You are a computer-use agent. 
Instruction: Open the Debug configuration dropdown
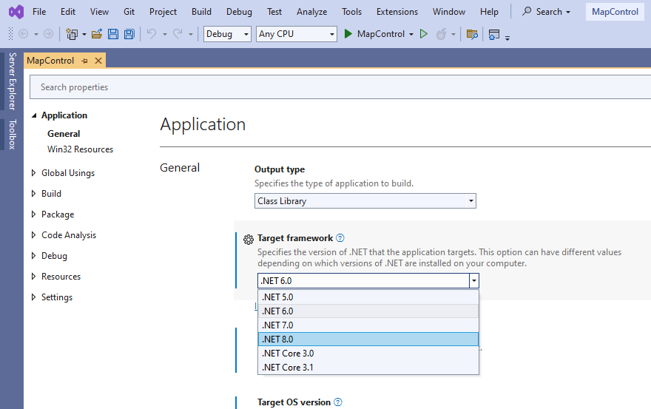click(227, 34)
